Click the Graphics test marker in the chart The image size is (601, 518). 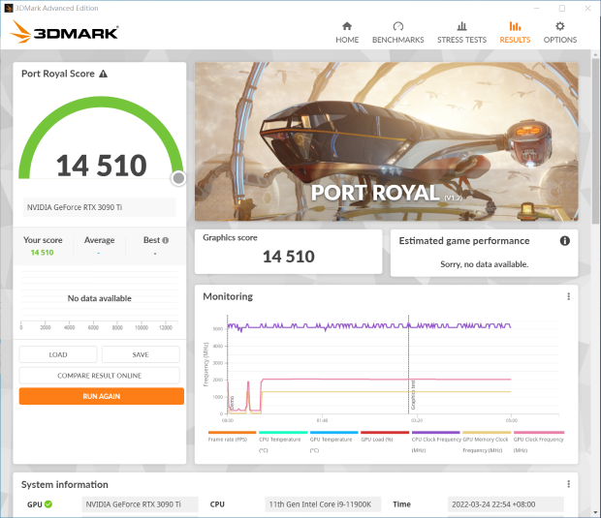(x=413, y=395)
